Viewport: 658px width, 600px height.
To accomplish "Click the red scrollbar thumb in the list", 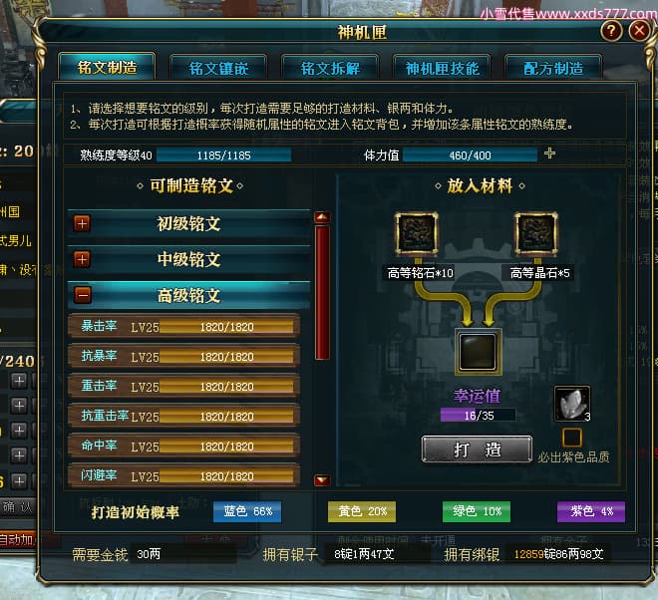I will coord(322,292).
